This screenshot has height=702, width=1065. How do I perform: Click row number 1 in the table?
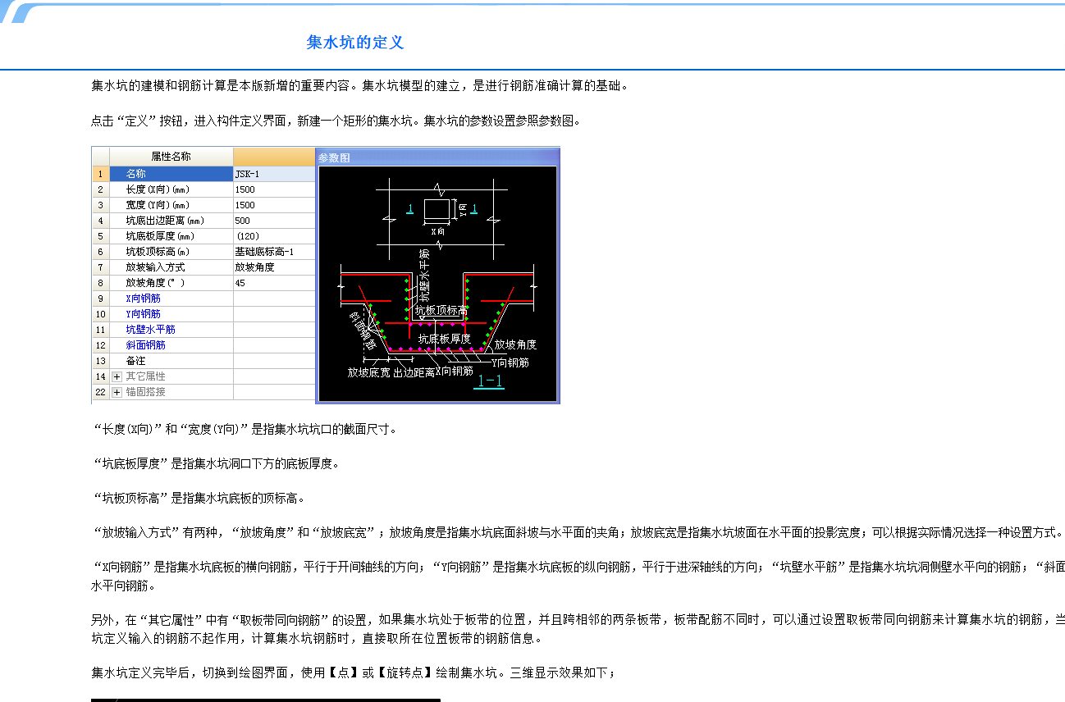pyautogui.click(x=100, y=174)
